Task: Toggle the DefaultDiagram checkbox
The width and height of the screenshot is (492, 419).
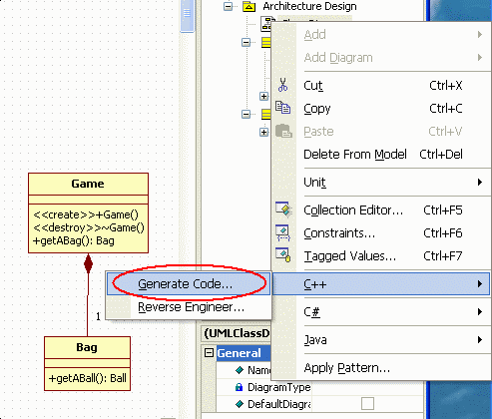Action: coord(367,404)
